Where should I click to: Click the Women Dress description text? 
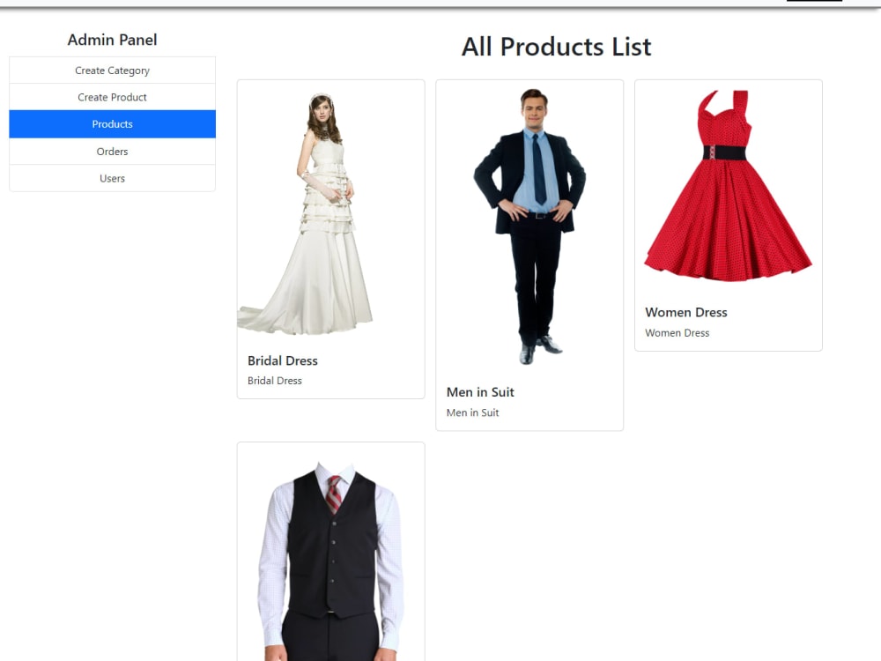677,333
